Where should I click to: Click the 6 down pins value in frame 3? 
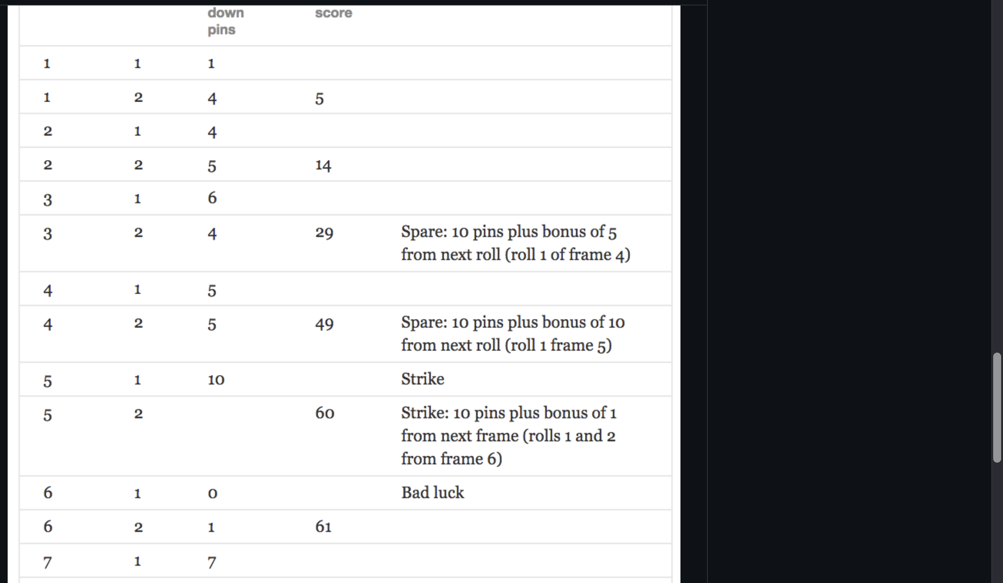coord(212,198)
